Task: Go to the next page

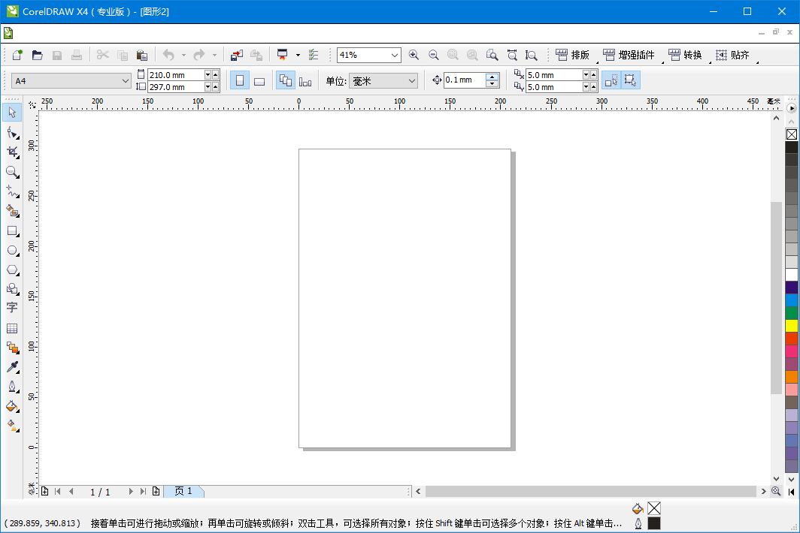Action: 131,491
